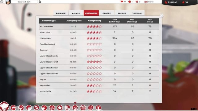Open the toggle switches settings icon
This screenshot has width=198, height=111.
(37, 108)
